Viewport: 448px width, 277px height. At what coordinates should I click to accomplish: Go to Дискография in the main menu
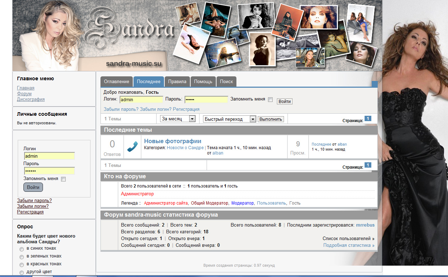31,99
